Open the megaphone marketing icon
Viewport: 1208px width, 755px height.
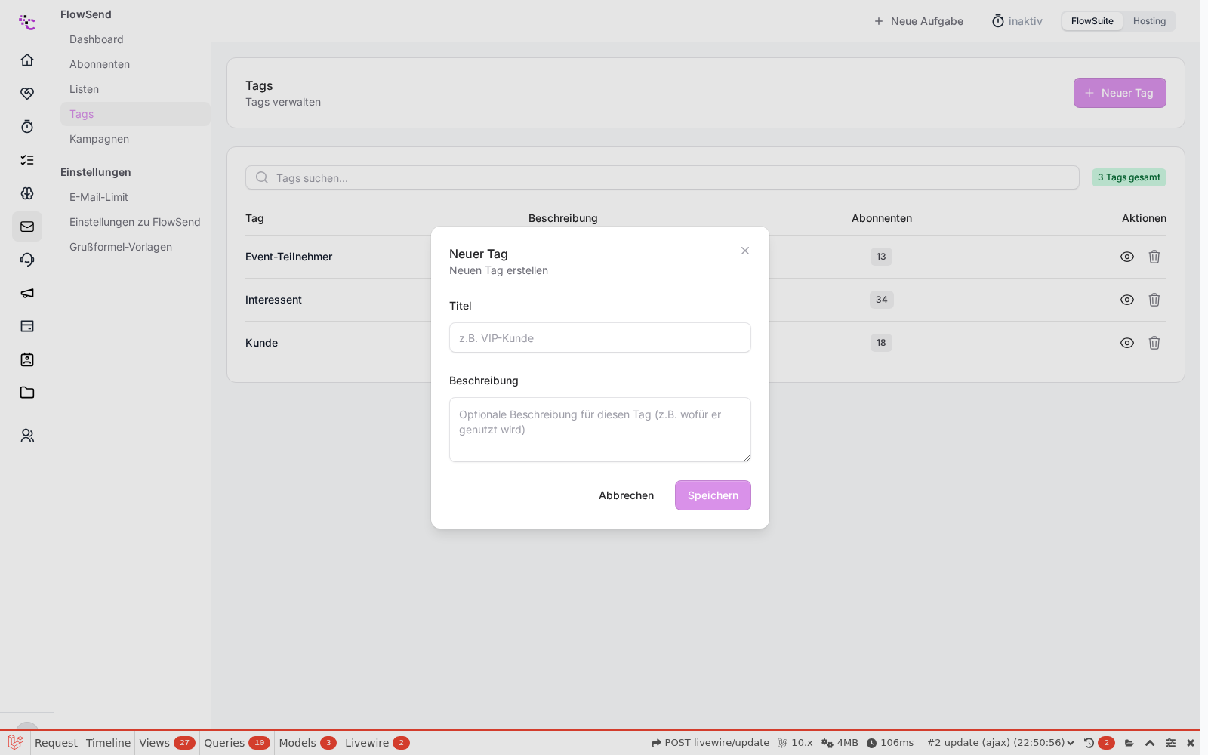(x=27, y=293)
